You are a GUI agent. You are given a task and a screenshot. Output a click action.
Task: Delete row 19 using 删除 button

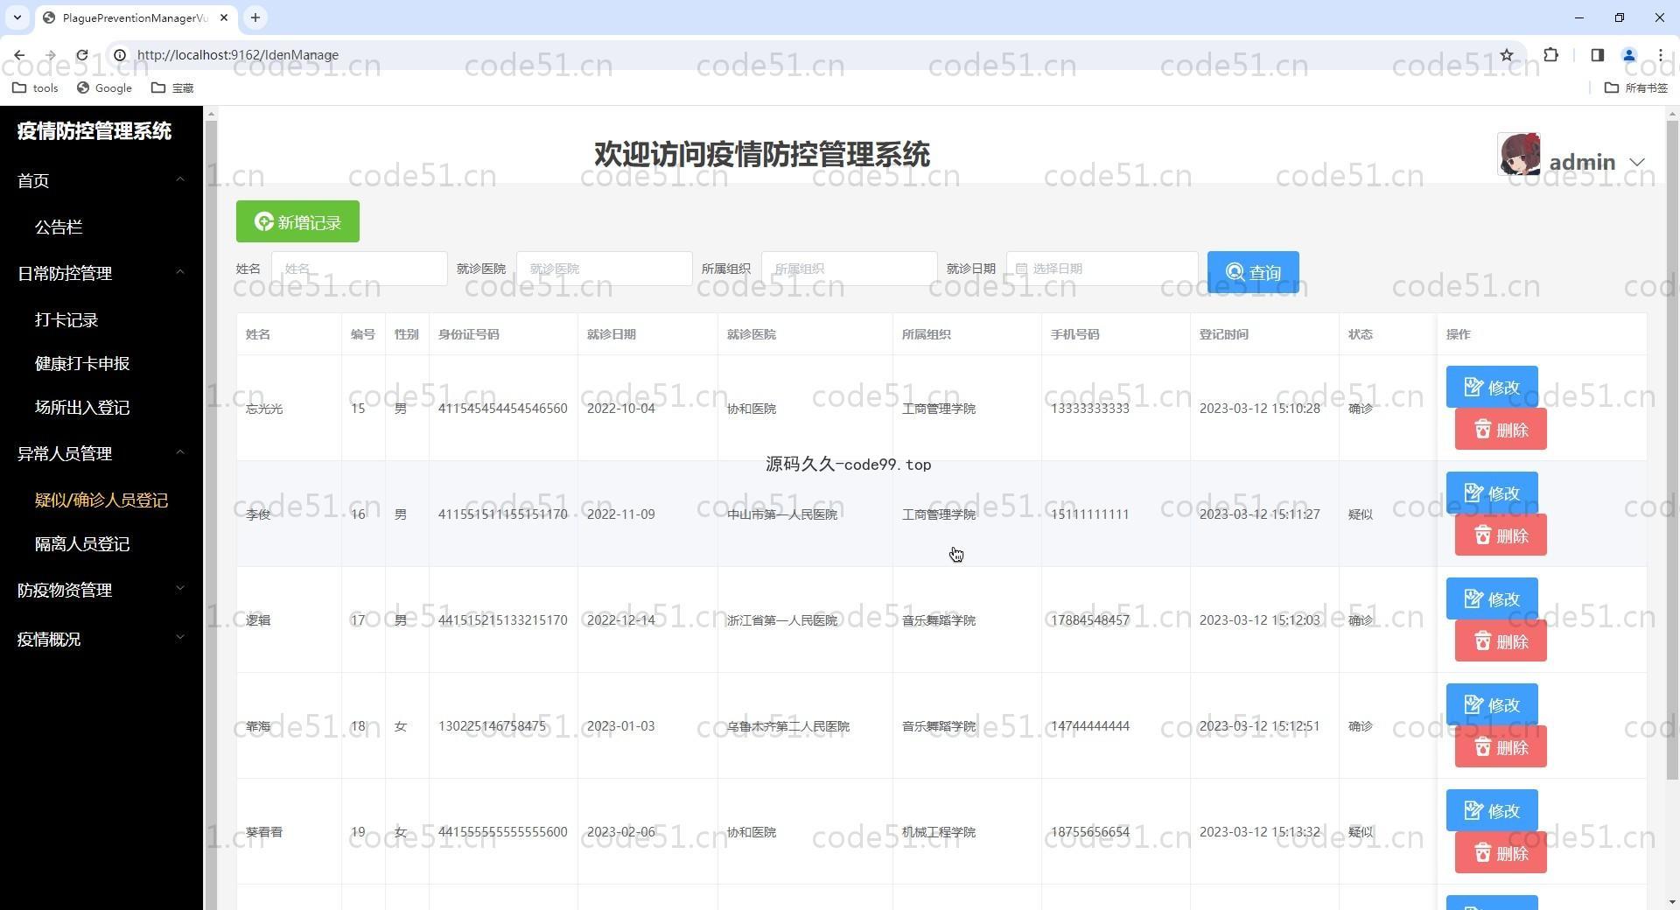(x=1501, y=852)
